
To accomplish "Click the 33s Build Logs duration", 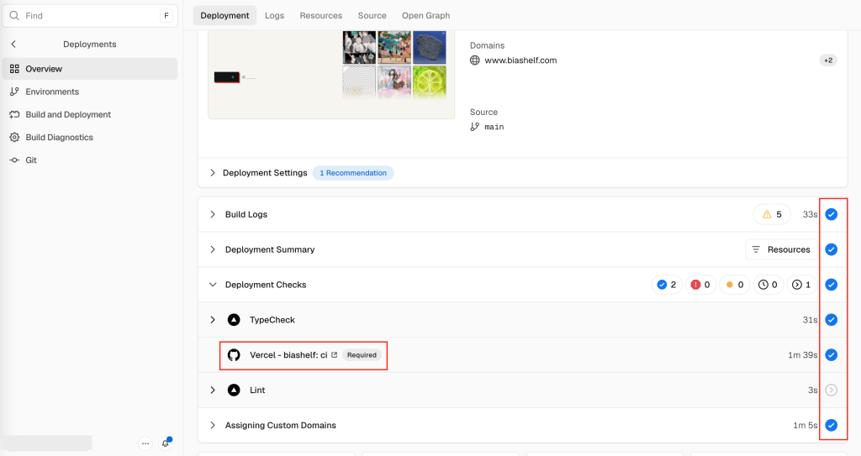I will tap(810, 214).
